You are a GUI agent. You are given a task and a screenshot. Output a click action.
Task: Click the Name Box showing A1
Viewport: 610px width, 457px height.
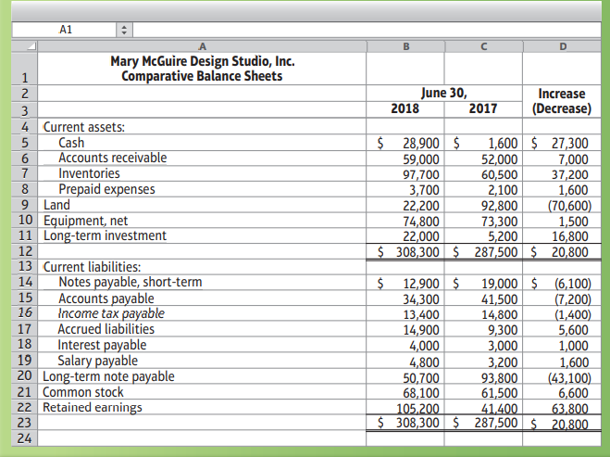coord(64,30)
